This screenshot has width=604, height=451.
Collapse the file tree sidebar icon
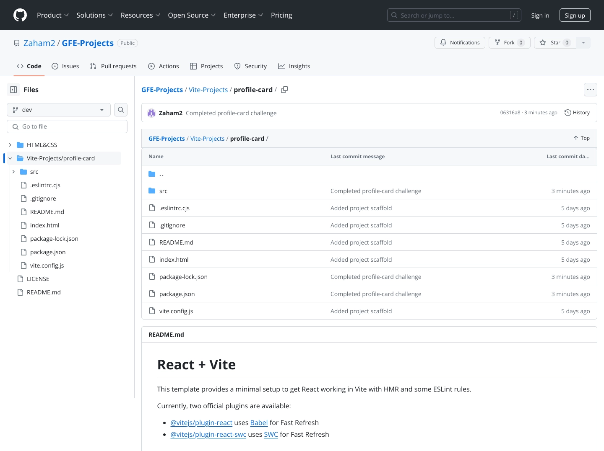[13, 90]
